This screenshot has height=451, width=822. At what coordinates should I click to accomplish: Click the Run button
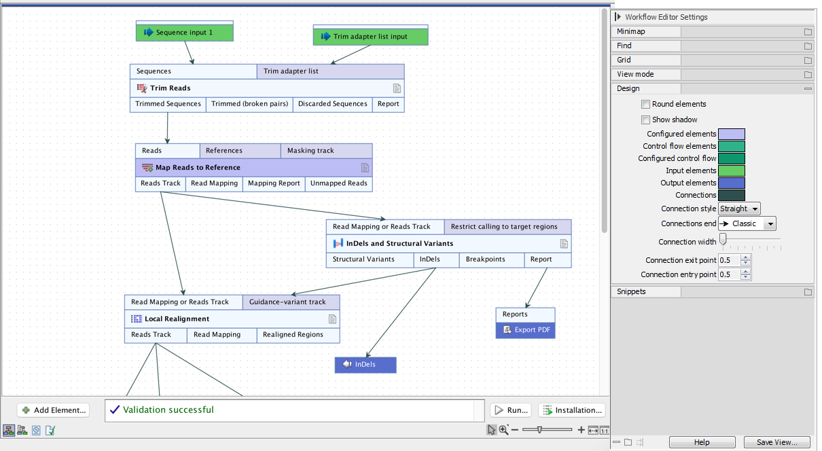click(510, 410)
